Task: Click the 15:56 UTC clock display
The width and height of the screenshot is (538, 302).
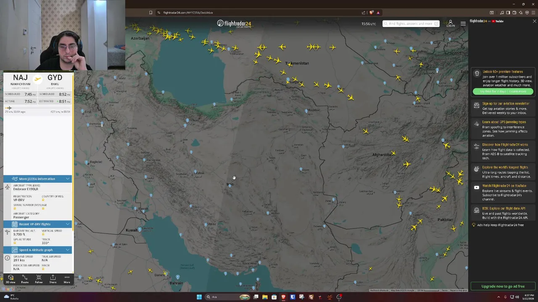Action: [369, 24]
